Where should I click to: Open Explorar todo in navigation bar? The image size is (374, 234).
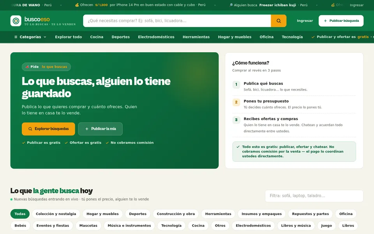[x=69, y=37]
